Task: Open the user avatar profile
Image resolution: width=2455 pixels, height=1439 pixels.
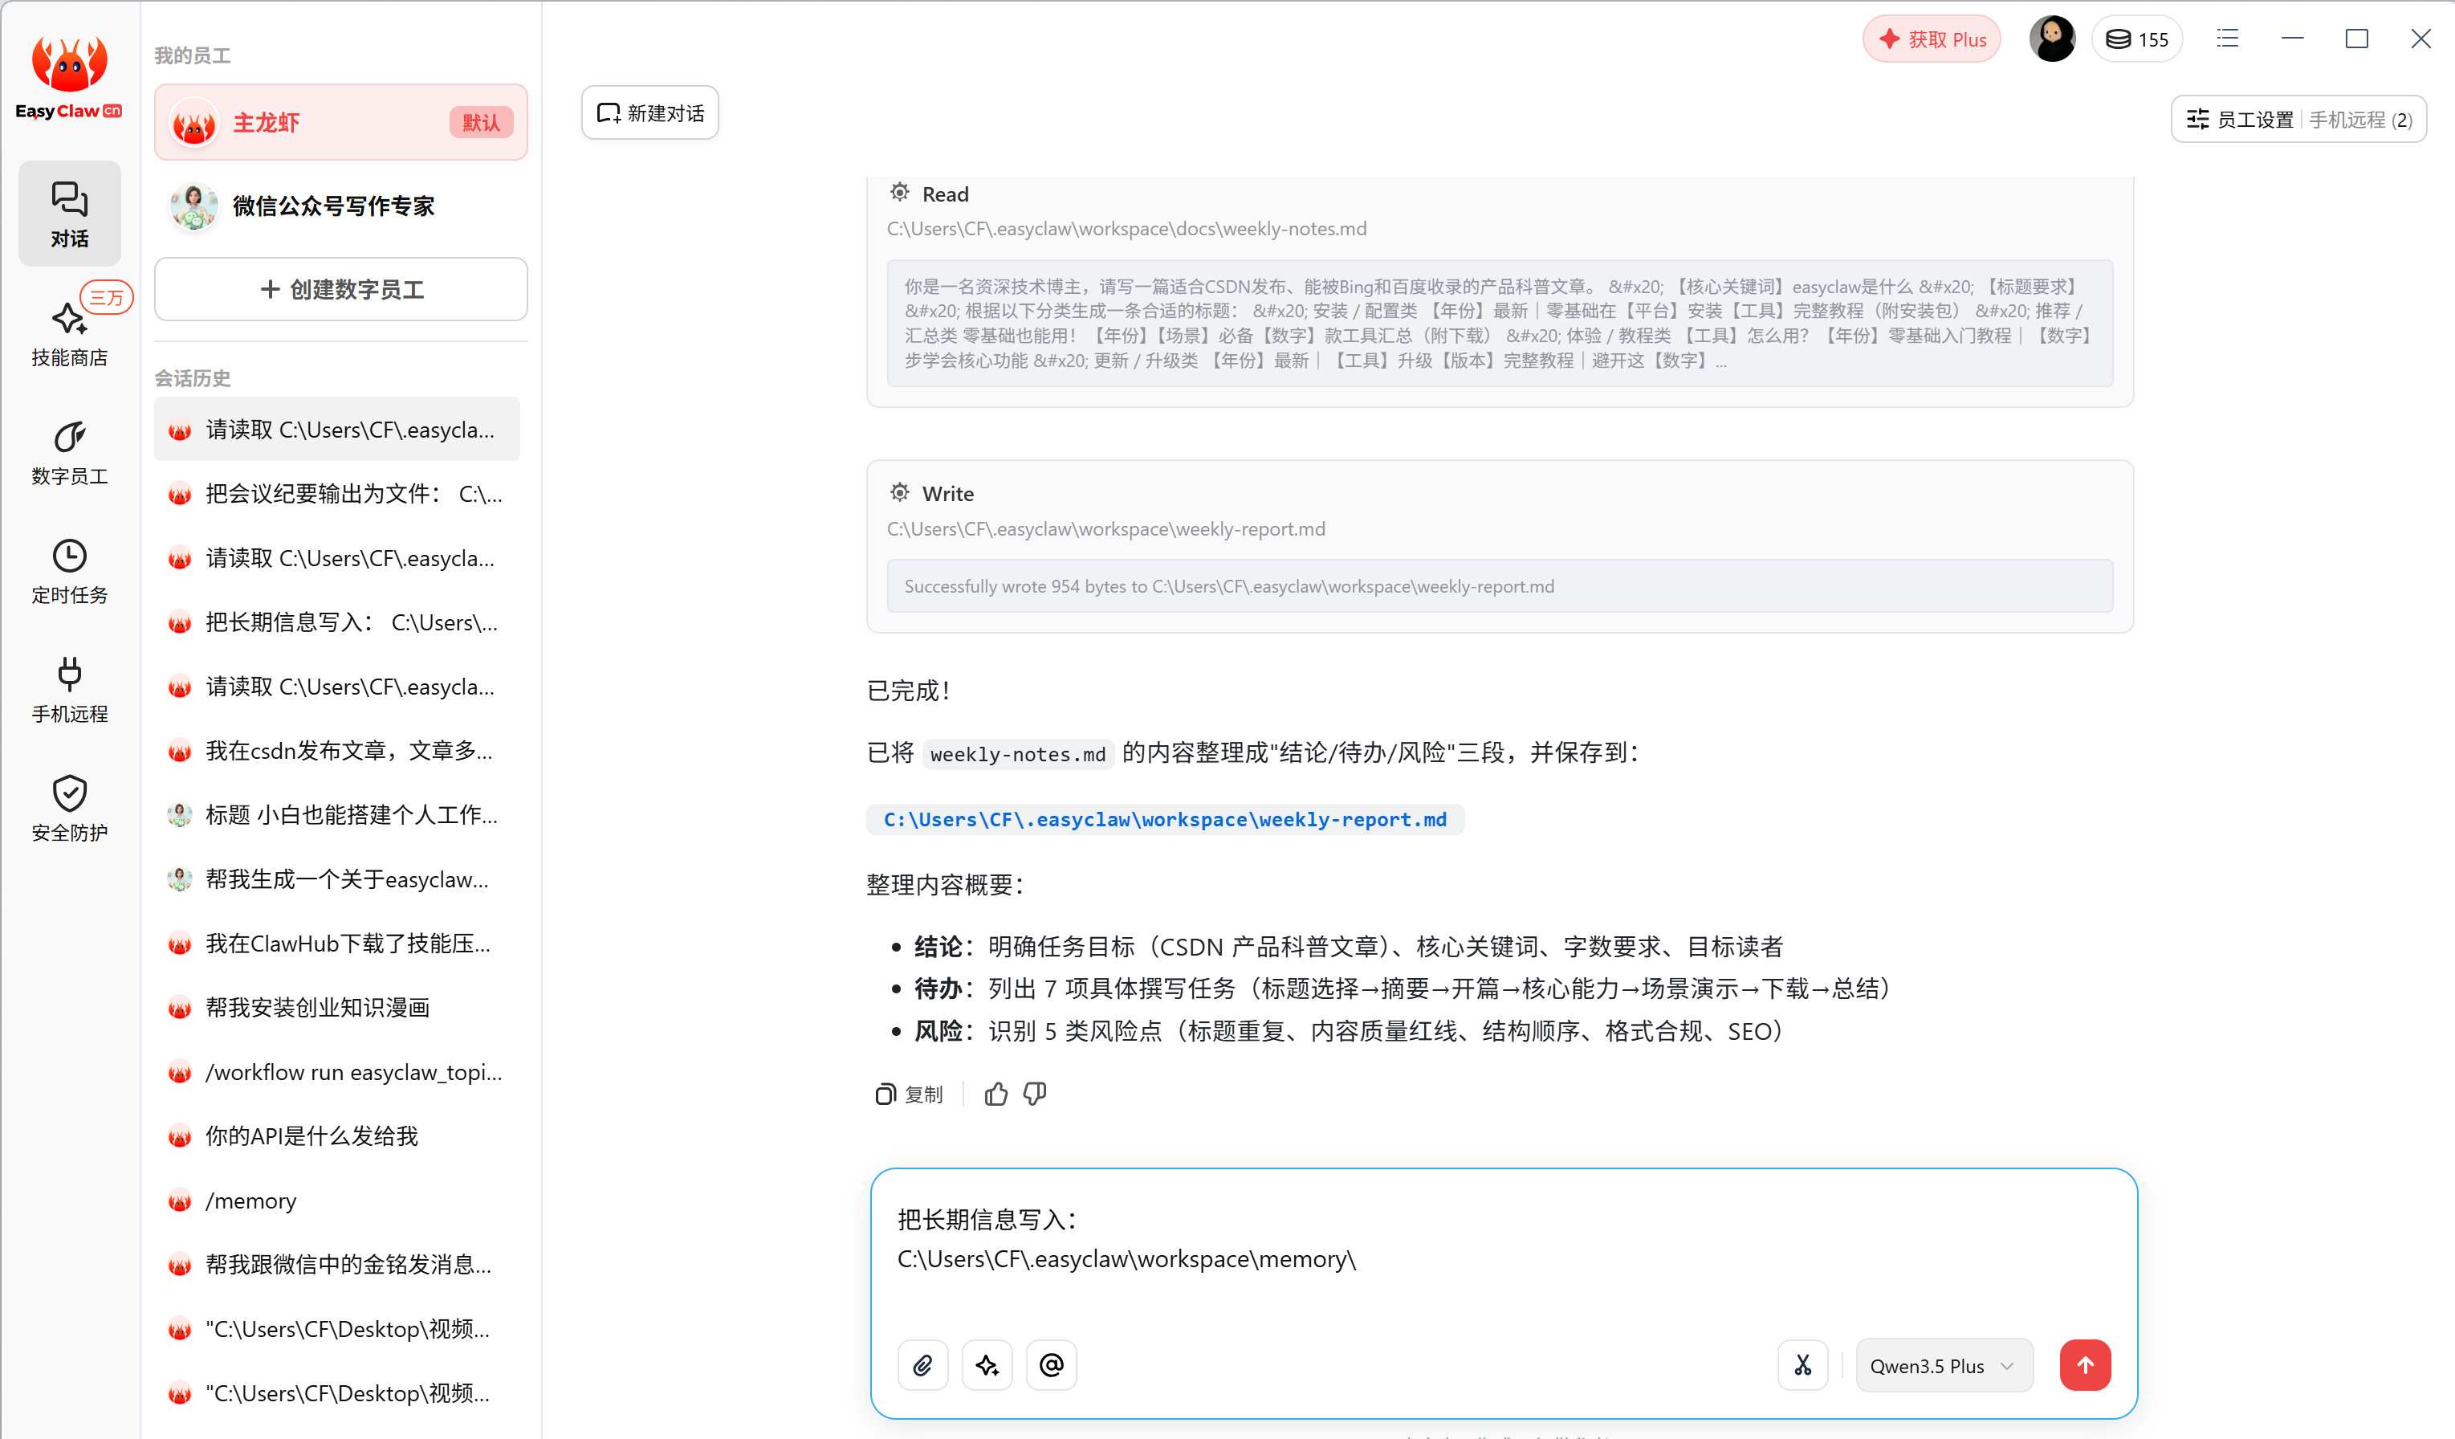Action: pos(2052,39)
